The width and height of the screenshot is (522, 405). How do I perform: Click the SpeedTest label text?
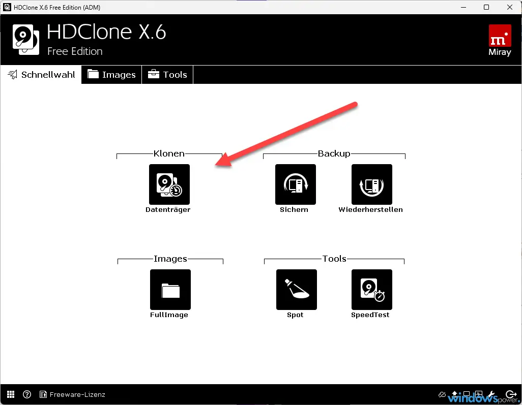(x=370, y=315)
